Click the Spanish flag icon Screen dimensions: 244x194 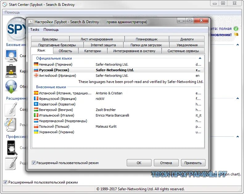point(36,93)
